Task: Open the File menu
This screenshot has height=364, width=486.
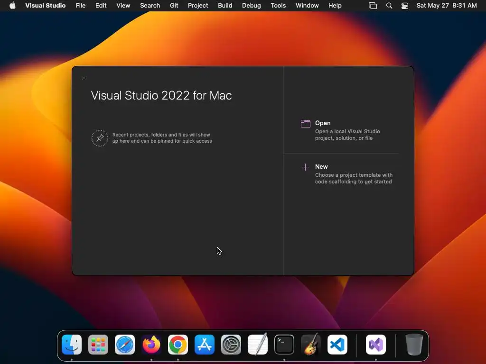Action: pyautogui.click(x=81, y=6)
